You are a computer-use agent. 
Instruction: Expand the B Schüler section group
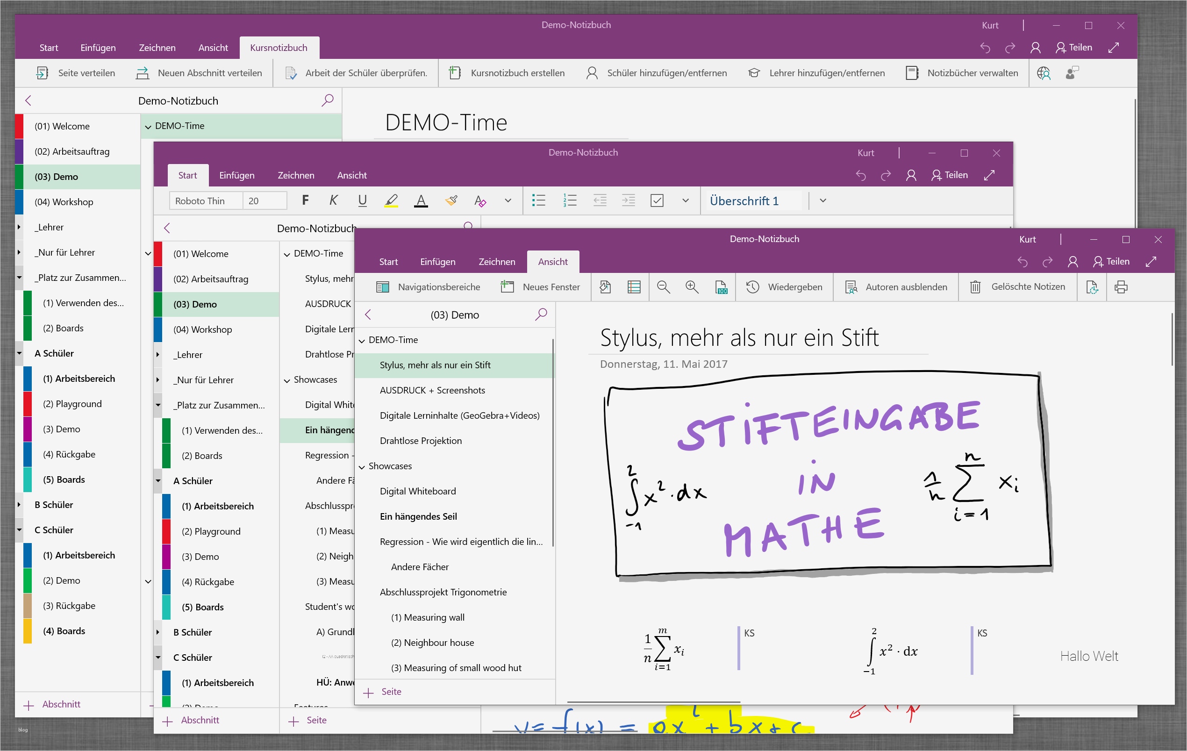click(19, 504)
